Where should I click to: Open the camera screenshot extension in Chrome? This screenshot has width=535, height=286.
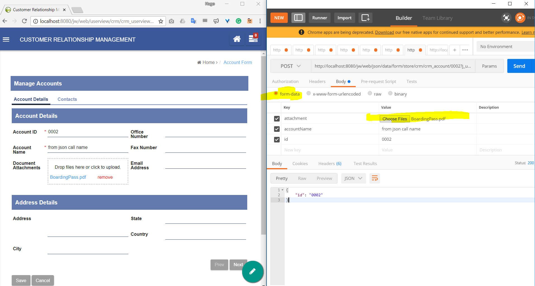(x=171, y=21)
